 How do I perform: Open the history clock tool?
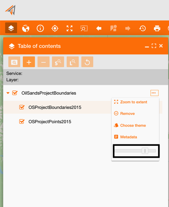[143, 28]
